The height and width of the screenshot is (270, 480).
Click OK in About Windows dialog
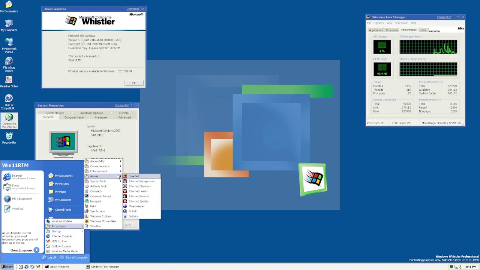tap(134, 83)
